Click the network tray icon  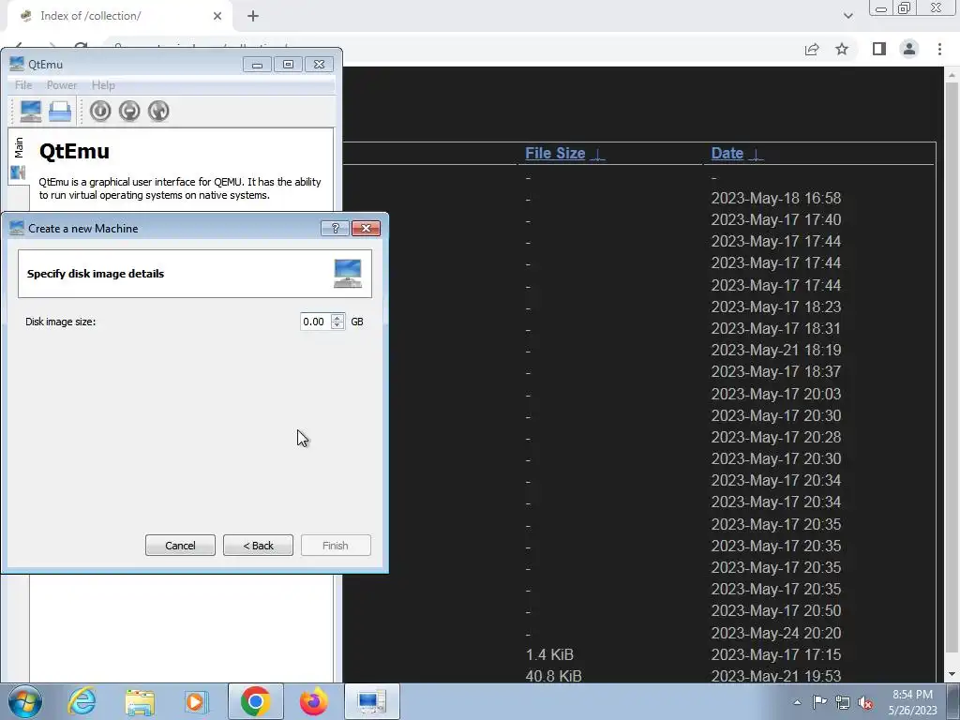point(843,702)
